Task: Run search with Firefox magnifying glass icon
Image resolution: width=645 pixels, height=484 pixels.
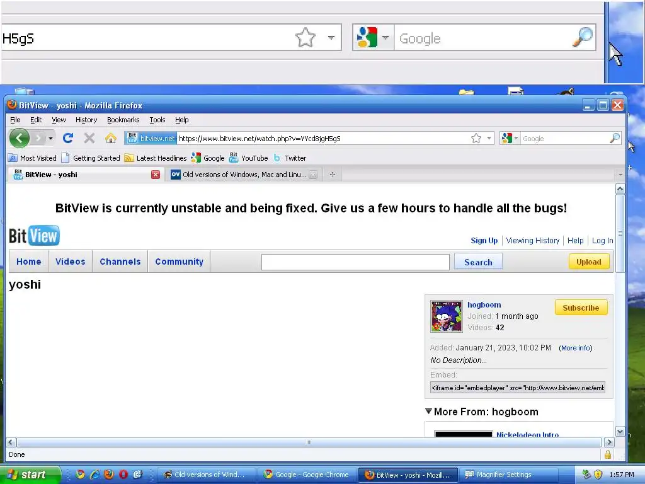Action: [x=615, y=138]
